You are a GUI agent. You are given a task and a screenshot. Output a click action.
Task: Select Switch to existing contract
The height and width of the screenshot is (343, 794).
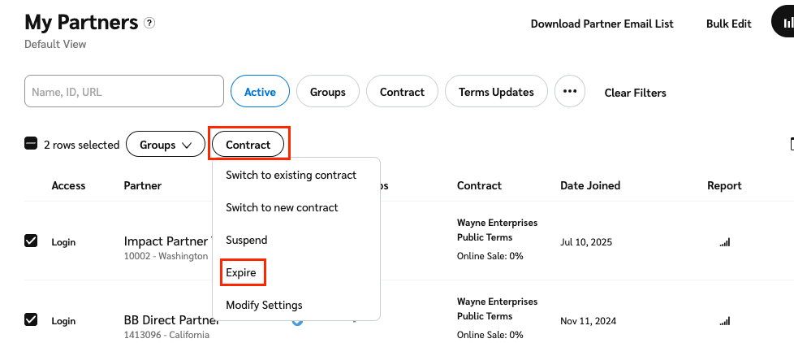[x=291, y=175]
